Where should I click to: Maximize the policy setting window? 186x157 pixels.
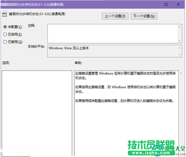pos(166,4)
